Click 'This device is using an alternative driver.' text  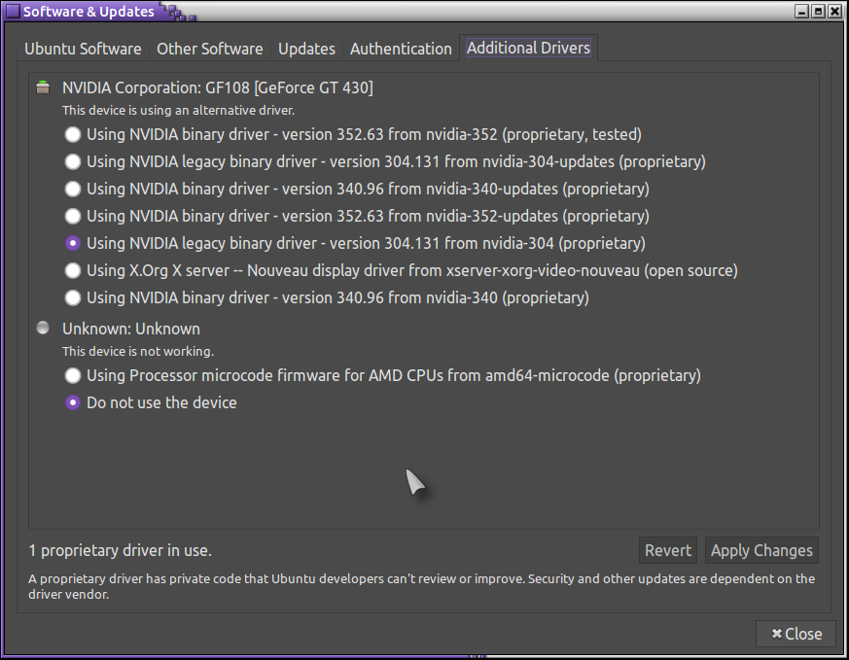click(179, 111)
